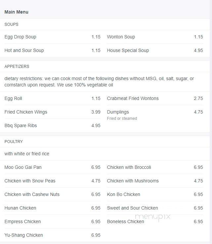Select the Egg Drop Soup item
This screenshot has width=212, height=244.
(52, 37)
